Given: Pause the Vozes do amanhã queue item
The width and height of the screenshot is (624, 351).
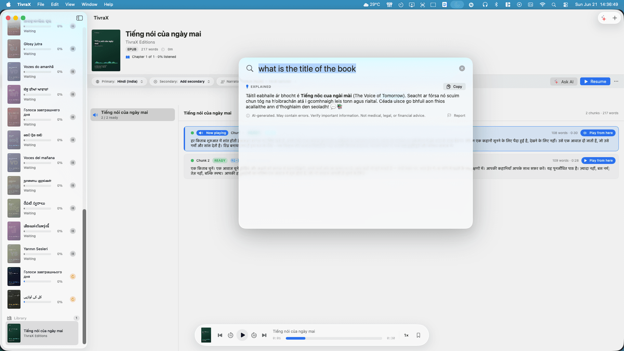Looking at the screenshot, I should (73, 72).
